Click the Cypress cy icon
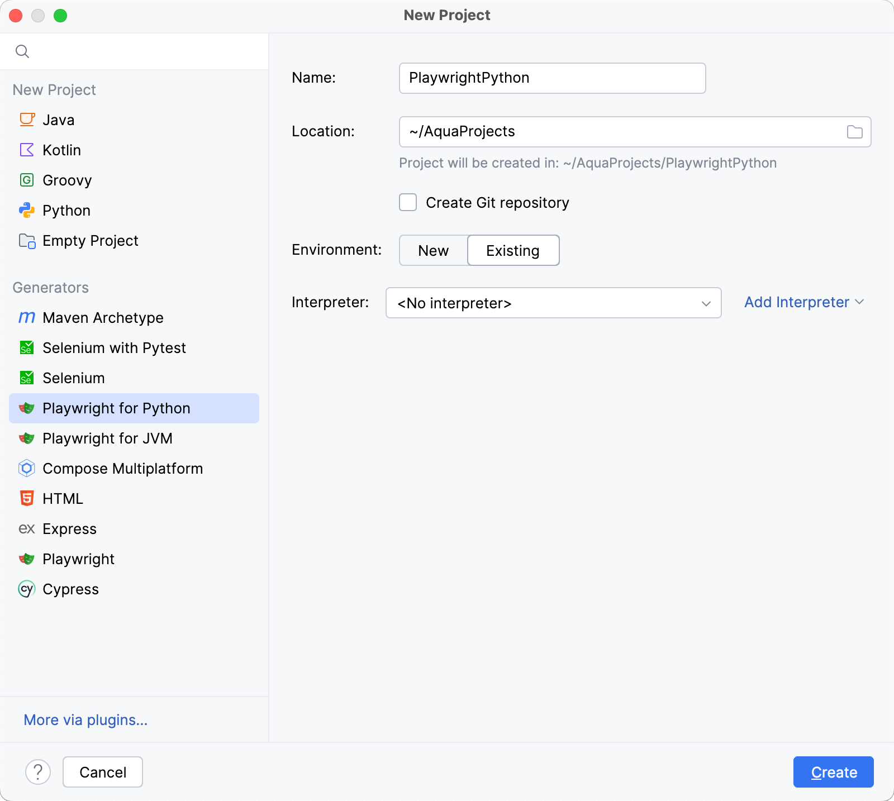 pos(27,589)
